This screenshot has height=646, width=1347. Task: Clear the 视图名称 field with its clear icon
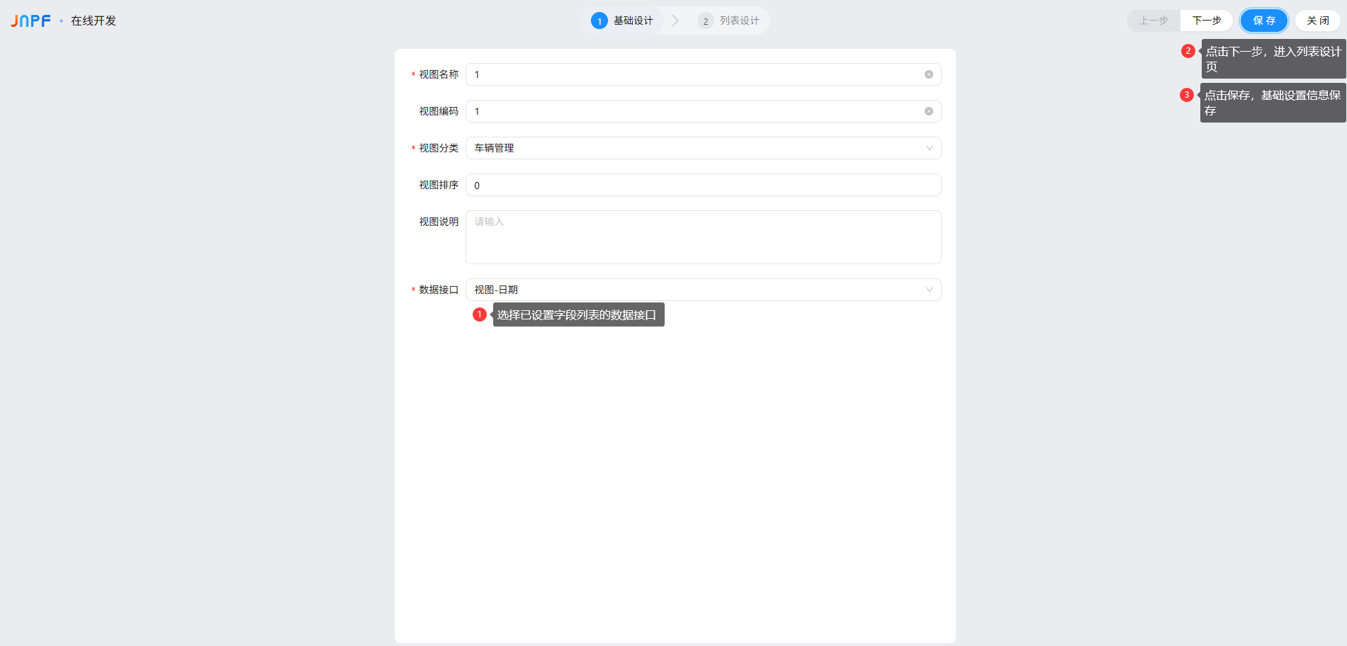[928, 74]
